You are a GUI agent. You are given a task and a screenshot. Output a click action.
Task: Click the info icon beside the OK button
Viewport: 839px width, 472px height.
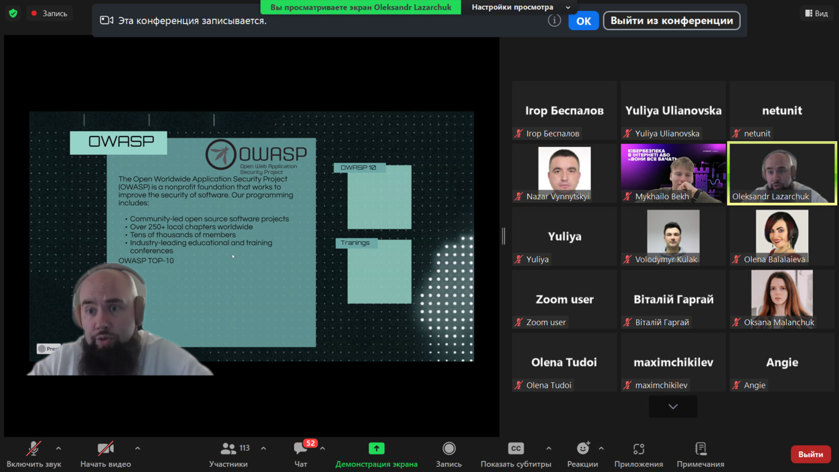click(554, 20)
